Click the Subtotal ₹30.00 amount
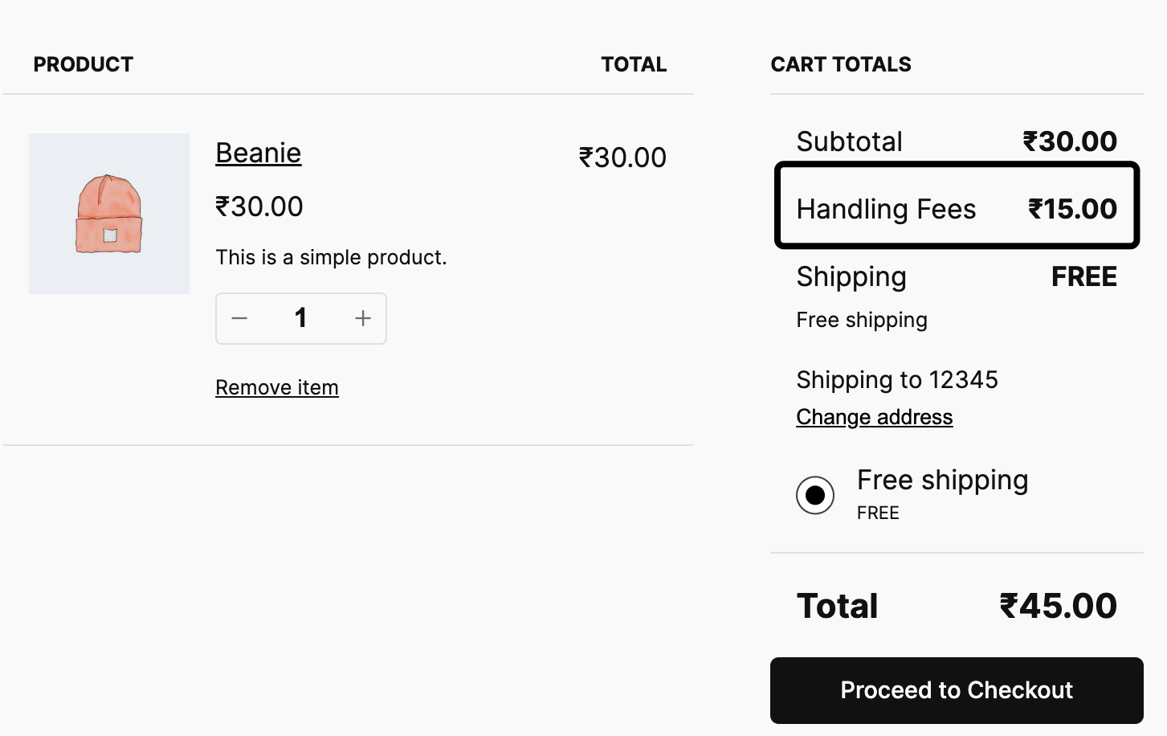 pos(1070,141)
